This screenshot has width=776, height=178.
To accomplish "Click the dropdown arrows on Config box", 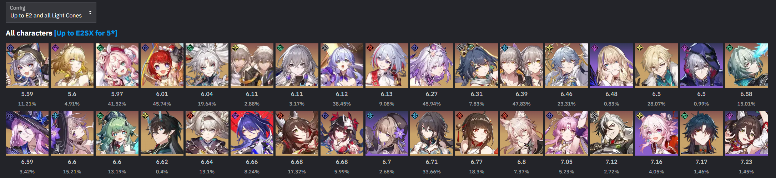I will click(90, 12).
